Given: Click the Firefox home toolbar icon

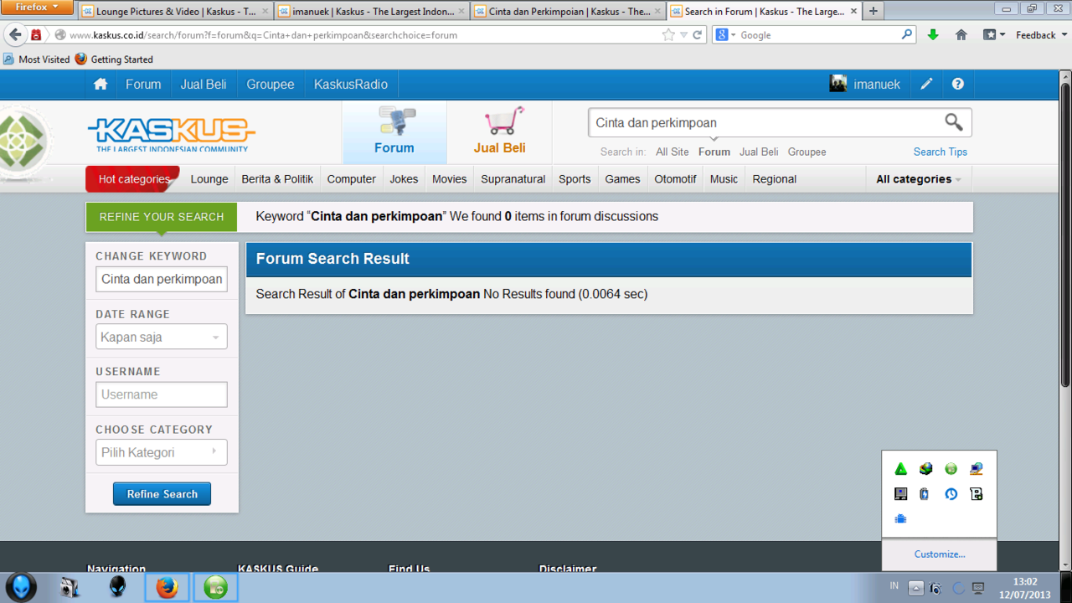Looking at the screenshot, I should point(961,35).
